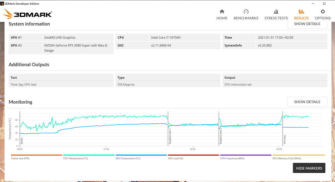Toggle the GPU Memory Clock legend series
This screenshot has width=335, height=182.
287,158
